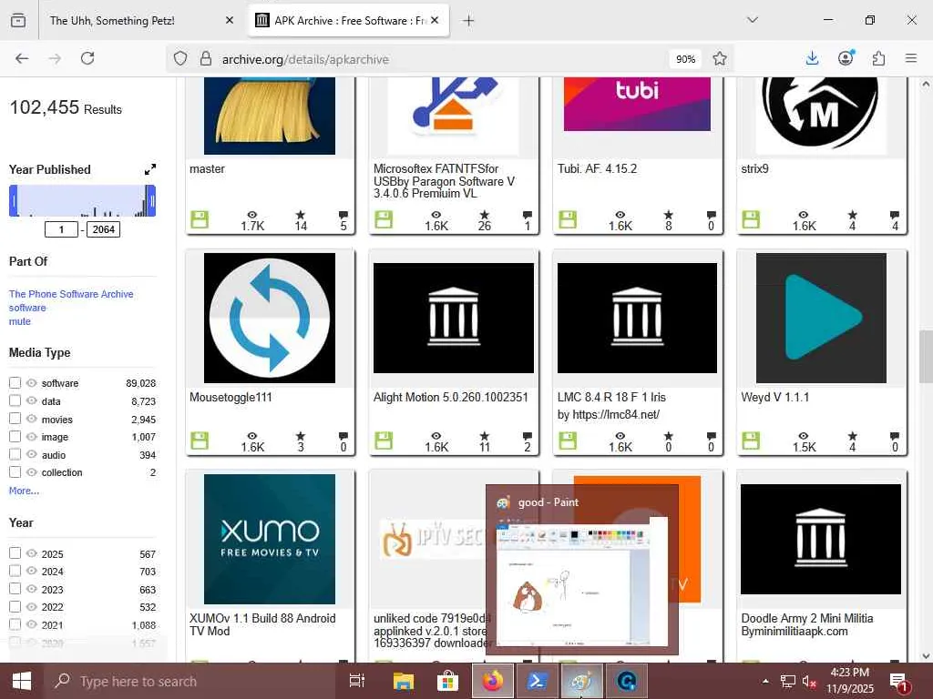
Task: Show more media types via More...
Action: [24, 491]
